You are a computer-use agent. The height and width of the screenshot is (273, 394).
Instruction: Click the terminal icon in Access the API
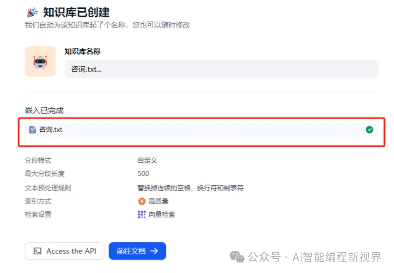(38, 251)
